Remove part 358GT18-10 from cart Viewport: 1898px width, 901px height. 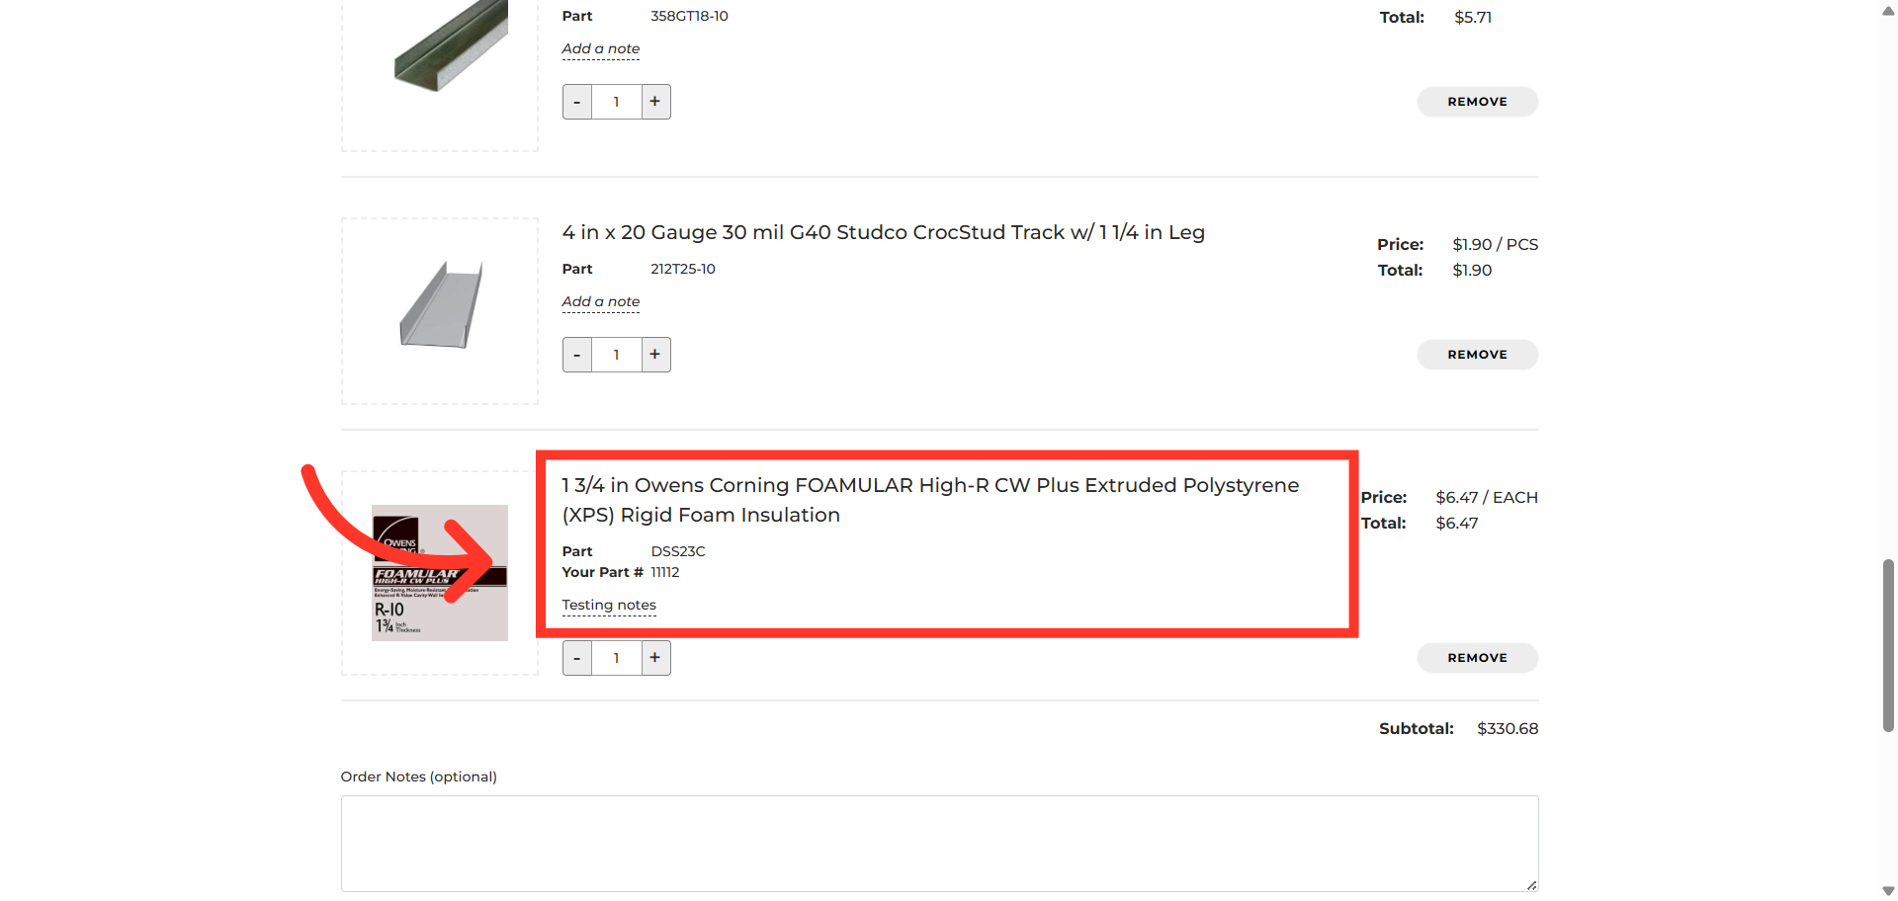click(x=1477, y=102)
